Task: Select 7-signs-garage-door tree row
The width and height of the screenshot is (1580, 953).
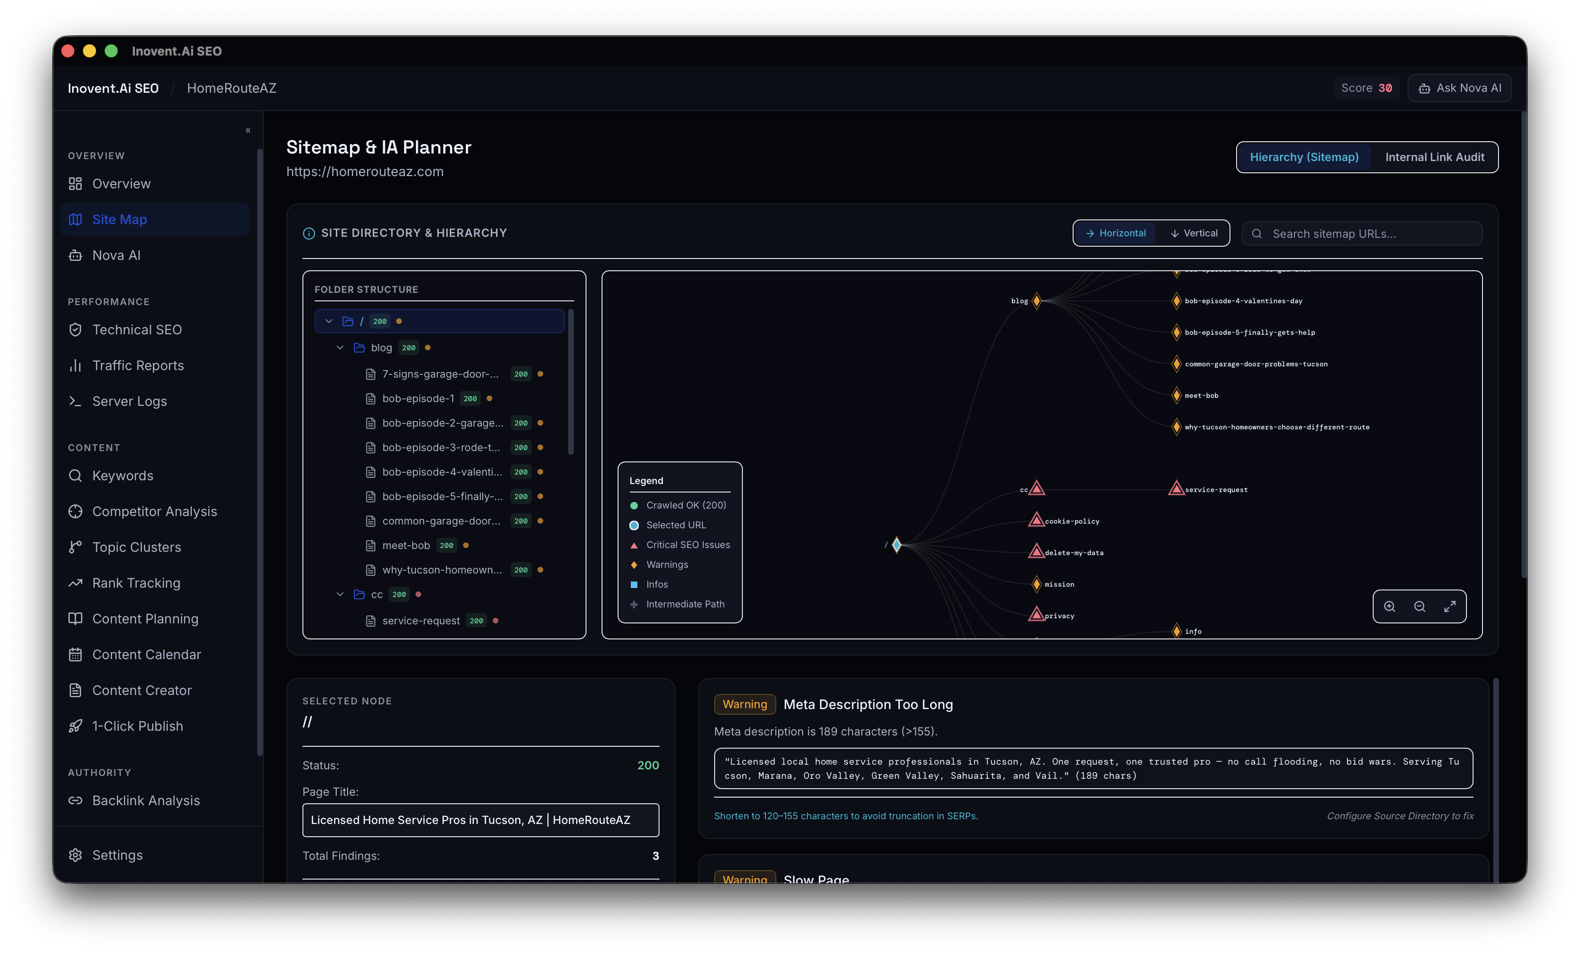Action: point(439,374)
